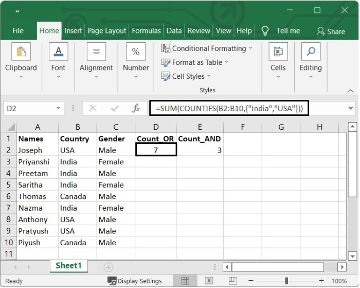Click the Font group icon

[58, 52]
